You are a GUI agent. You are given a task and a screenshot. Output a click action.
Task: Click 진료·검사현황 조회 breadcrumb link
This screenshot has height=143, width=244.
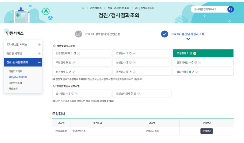(x=118, y=8)
